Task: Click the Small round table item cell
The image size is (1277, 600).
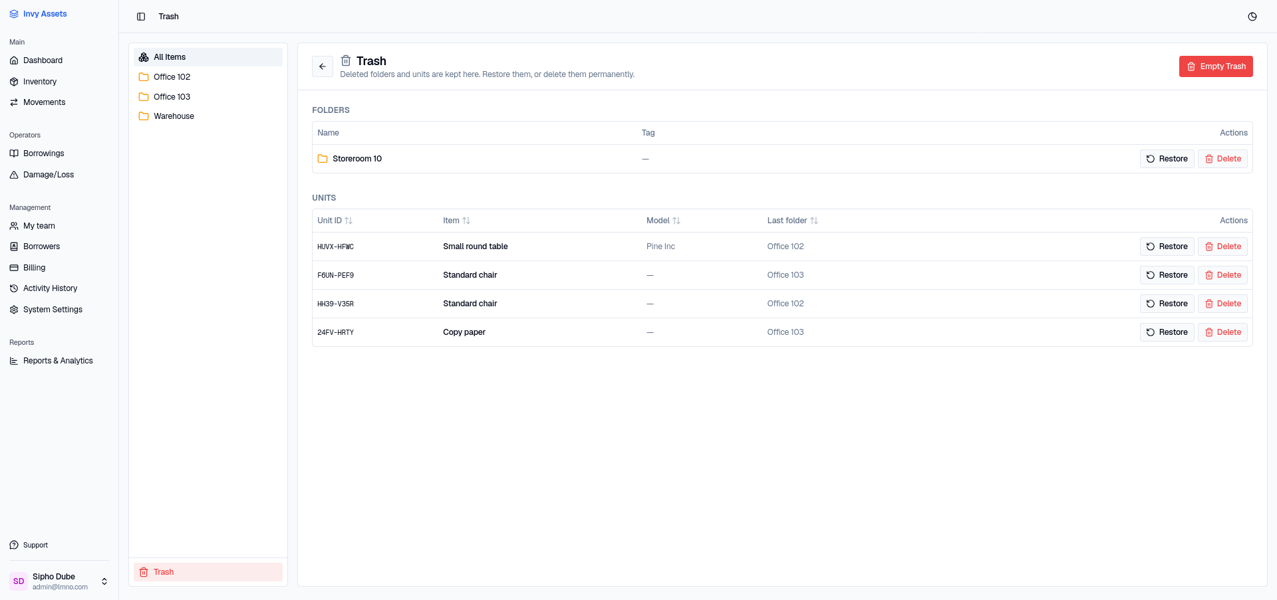Action: pos(476,247)
